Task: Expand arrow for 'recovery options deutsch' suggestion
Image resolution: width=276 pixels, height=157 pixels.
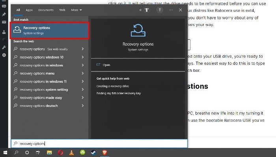Action: click(83, 106)
